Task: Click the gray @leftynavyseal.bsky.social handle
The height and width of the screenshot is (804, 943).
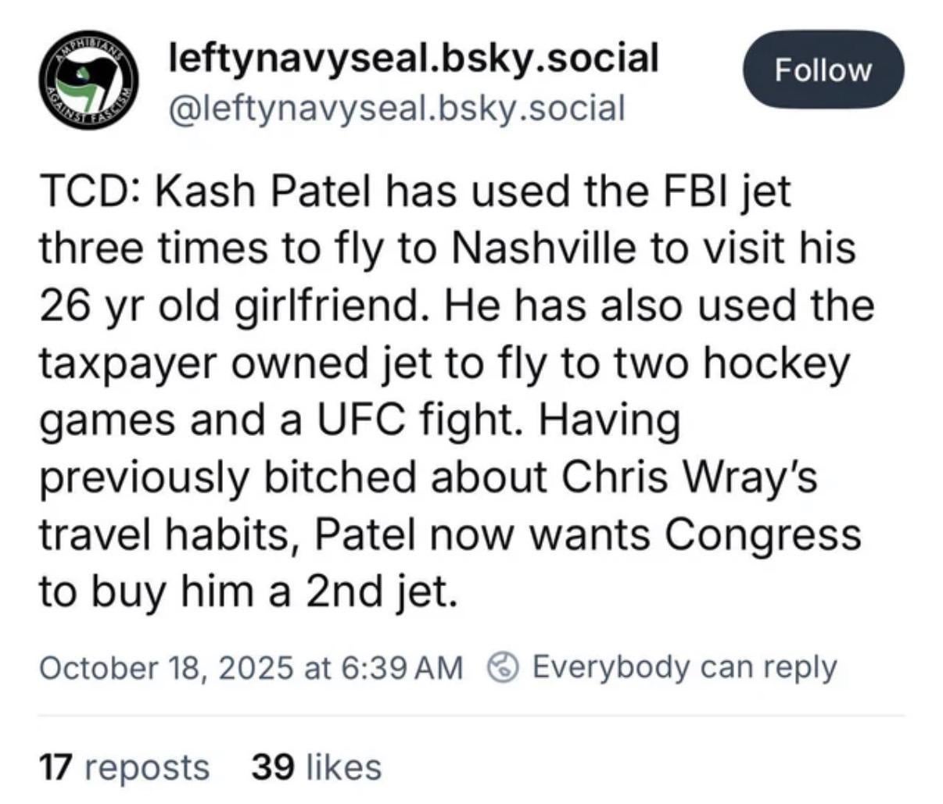Action: (397, 108)
